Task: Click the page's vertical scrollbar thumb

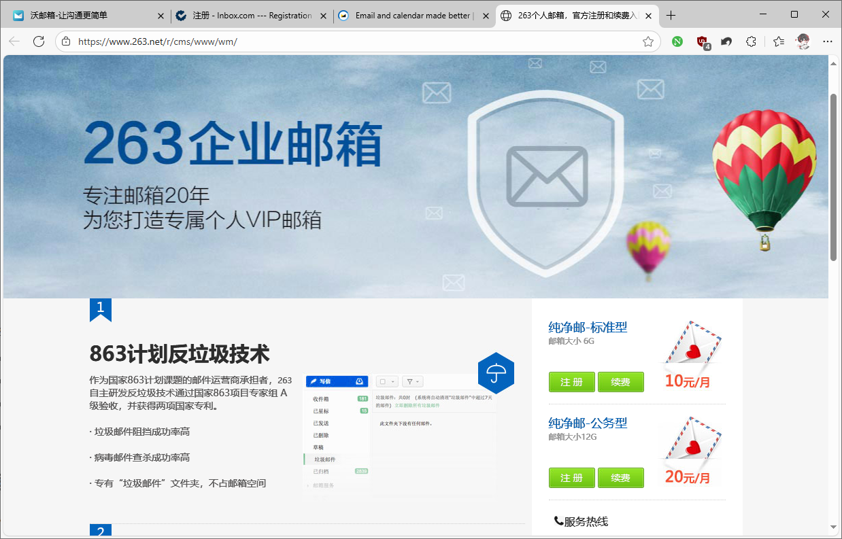Action: (833, 177)
